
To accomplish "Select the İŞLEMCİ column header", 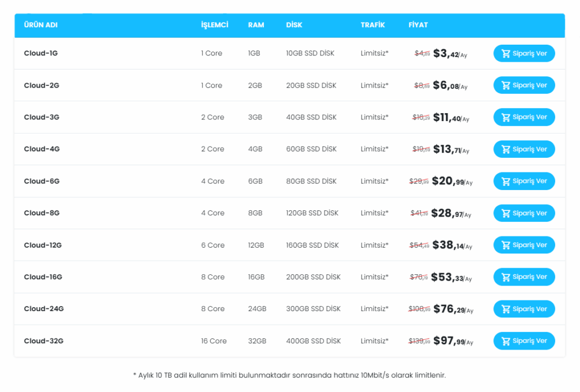I will pos(215,25).
